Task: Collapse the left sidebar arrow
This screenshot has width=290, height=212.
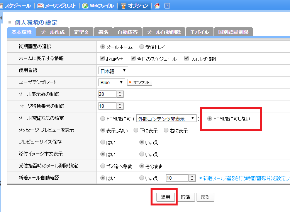Action: pyautogui.click(x=1, y=18)
